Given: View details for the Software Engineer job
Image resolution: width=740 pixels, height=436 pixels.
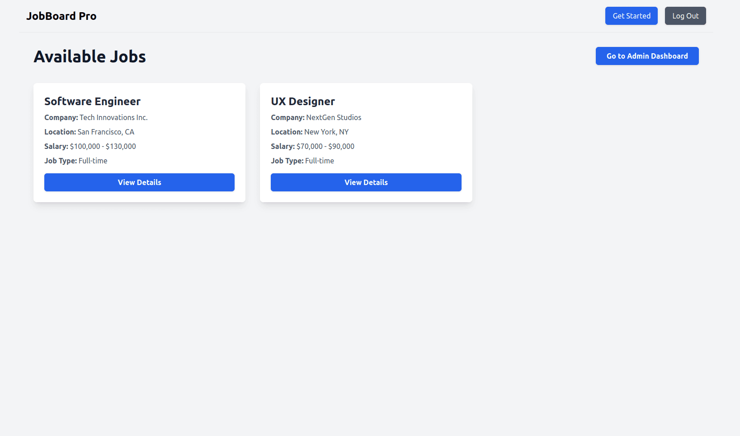Looking at the screenshot, I should point(139,182).
